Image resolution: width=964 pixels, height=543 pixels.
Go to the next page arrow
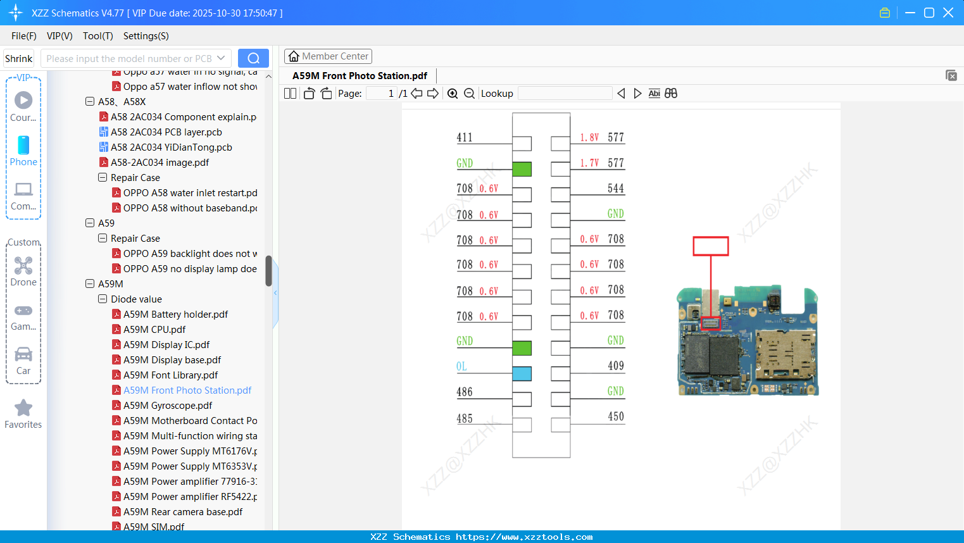[x=433, y=94]
